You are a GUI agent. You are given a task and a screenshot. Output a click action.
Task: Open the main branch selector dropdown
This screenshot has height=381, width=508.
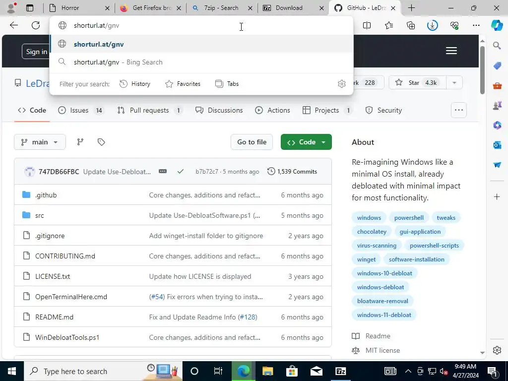click(40, 142)
